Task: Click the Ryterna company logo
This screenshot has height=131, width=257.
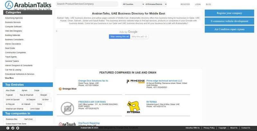Action: [x=133, y=108]
